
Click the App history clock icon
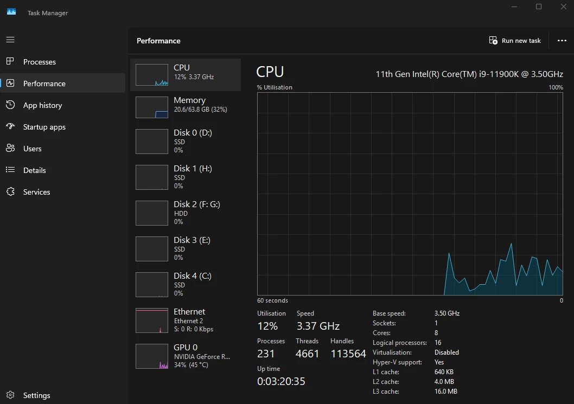coord(10,105)
